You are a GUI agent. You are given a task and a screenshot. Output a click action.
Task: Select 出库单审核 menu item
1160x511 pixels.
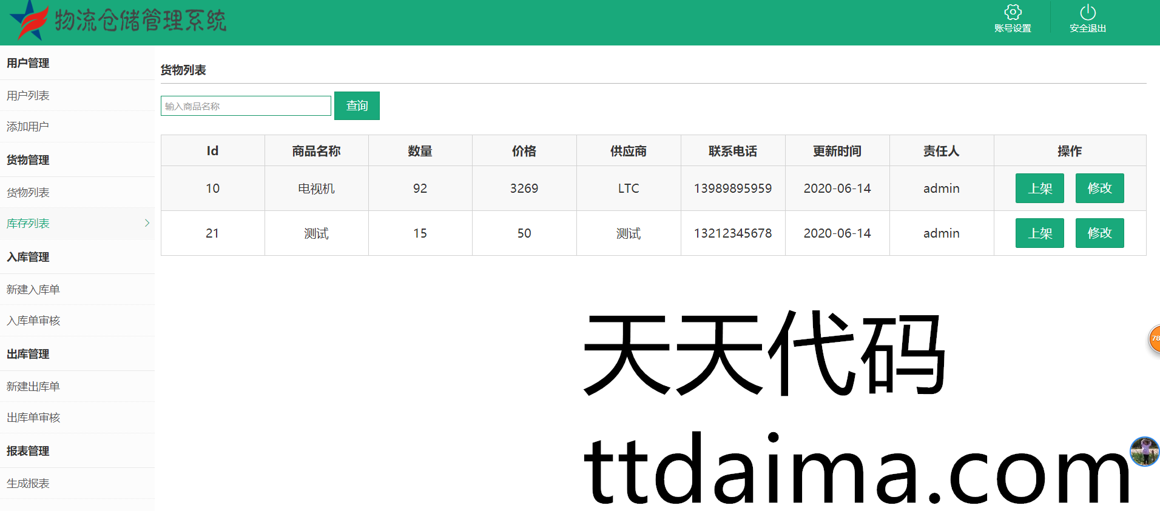pos(33,418)
